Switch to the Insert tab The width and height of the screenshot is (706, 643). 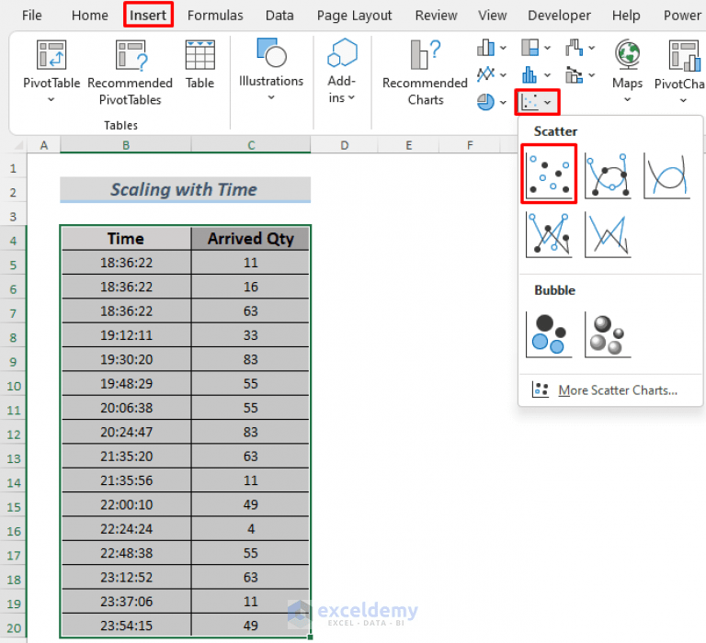point(148,16)
